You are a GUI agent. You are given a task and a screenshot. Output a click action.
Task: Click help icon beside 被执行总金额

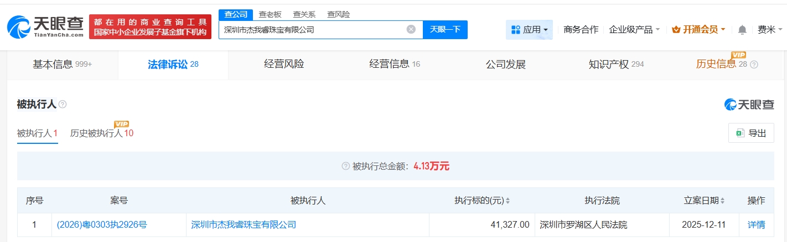click(x=345, y=166)
